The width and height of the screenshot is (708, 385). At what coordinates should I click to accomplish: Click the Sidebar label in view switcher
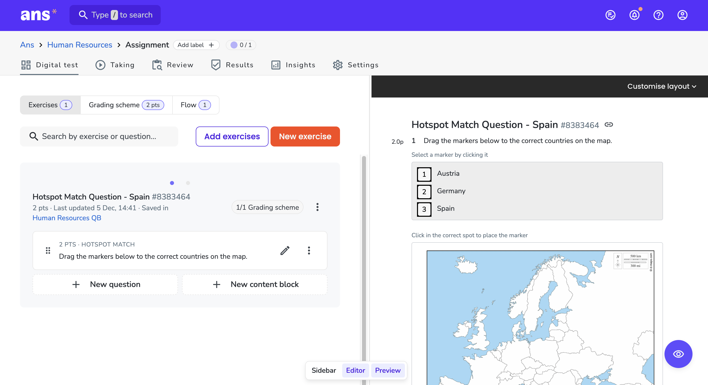pos(324,370)
